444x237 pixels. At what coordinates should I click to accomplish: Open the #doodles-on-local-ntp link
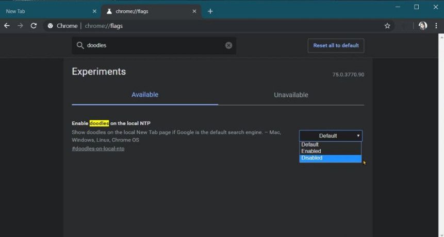coord(98,149)
